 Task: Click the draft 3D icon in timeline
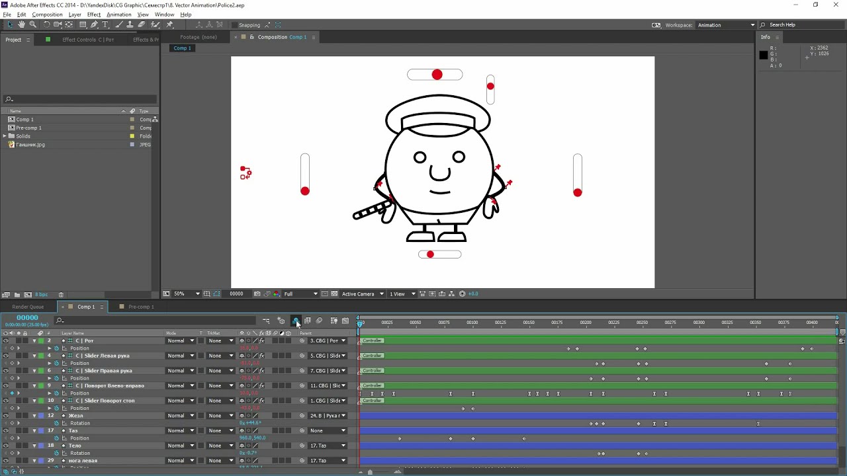coord(281,321)
